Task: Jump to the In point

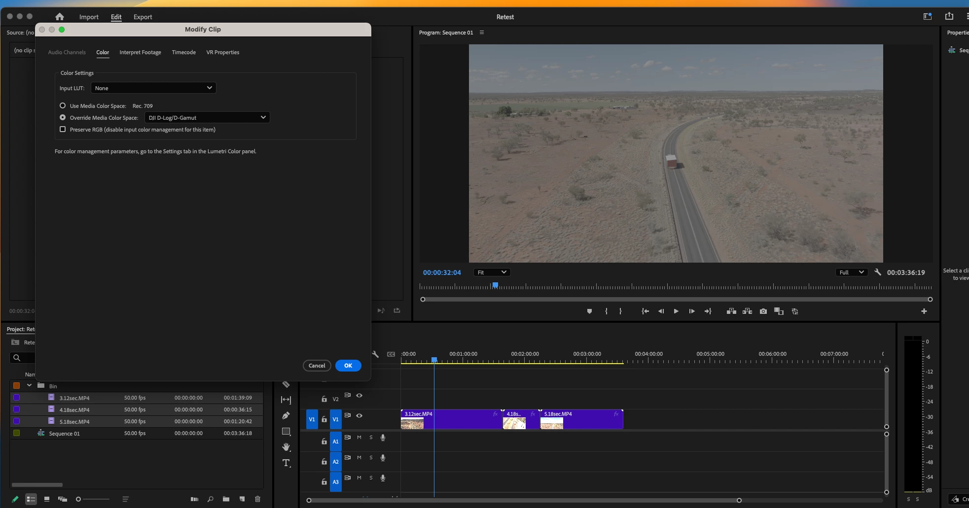Action: pyautogui.click(x=645, y=311)
